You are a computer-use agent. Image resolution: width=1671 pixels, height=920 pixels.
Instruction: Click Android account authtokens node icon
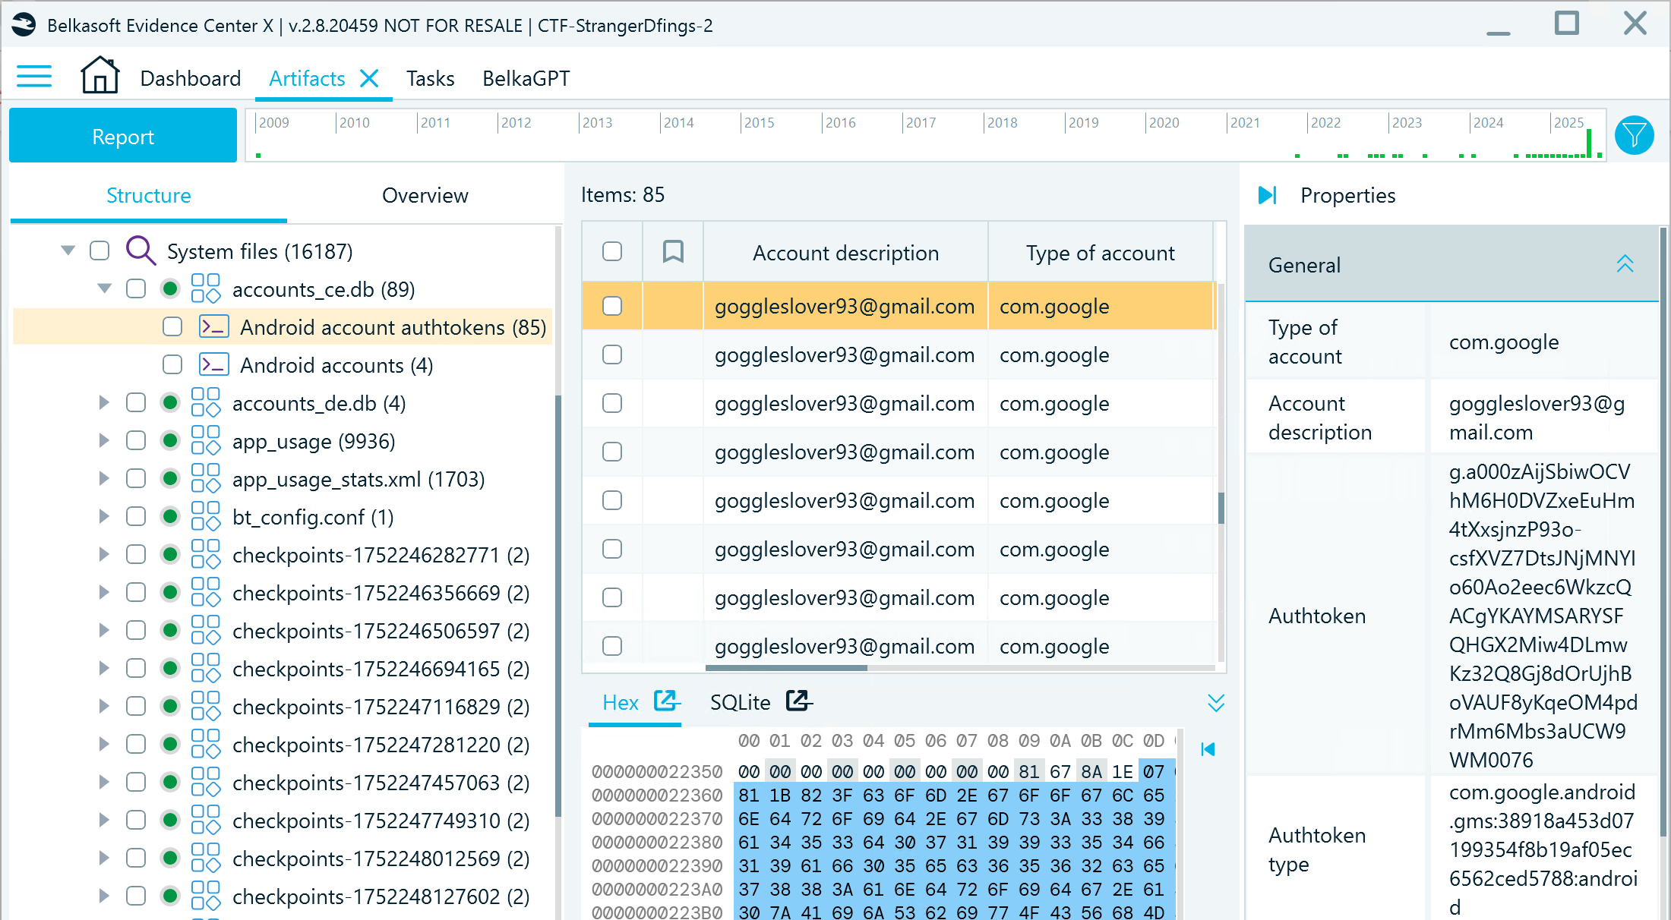click(213, 326)
